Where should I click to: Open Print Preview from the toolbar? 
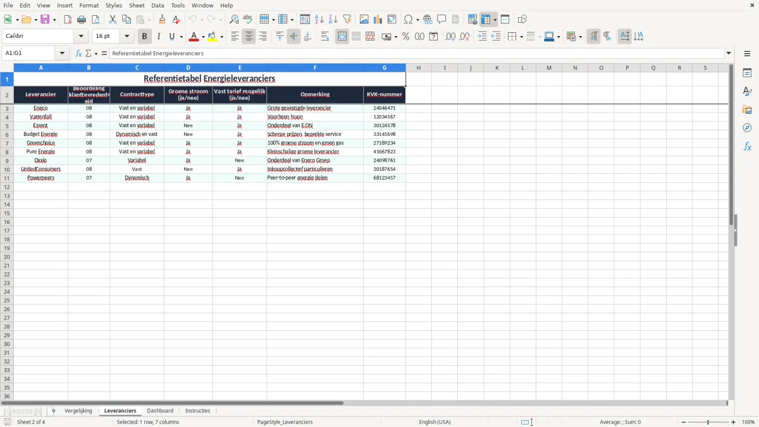click(96, 20)
